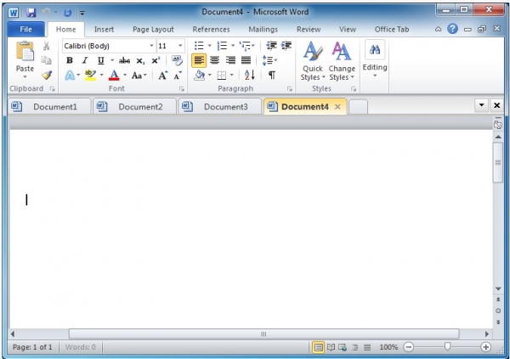Click the Paste clipboard icon
The image size is (510, 359).
point(25,51)
